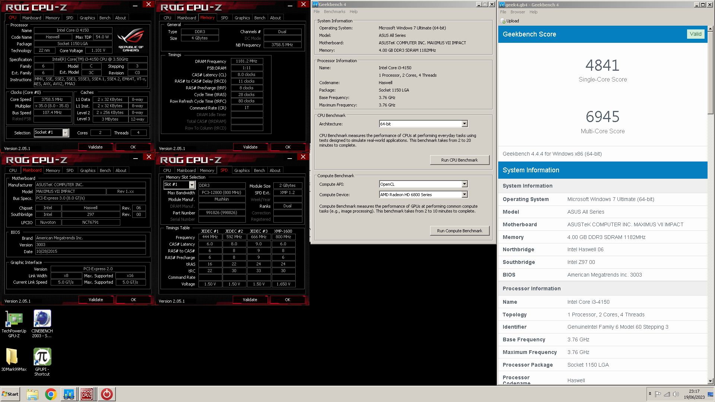
Task: Launch the GPUPI shortcut on desktop
Action: click(42, 362)
